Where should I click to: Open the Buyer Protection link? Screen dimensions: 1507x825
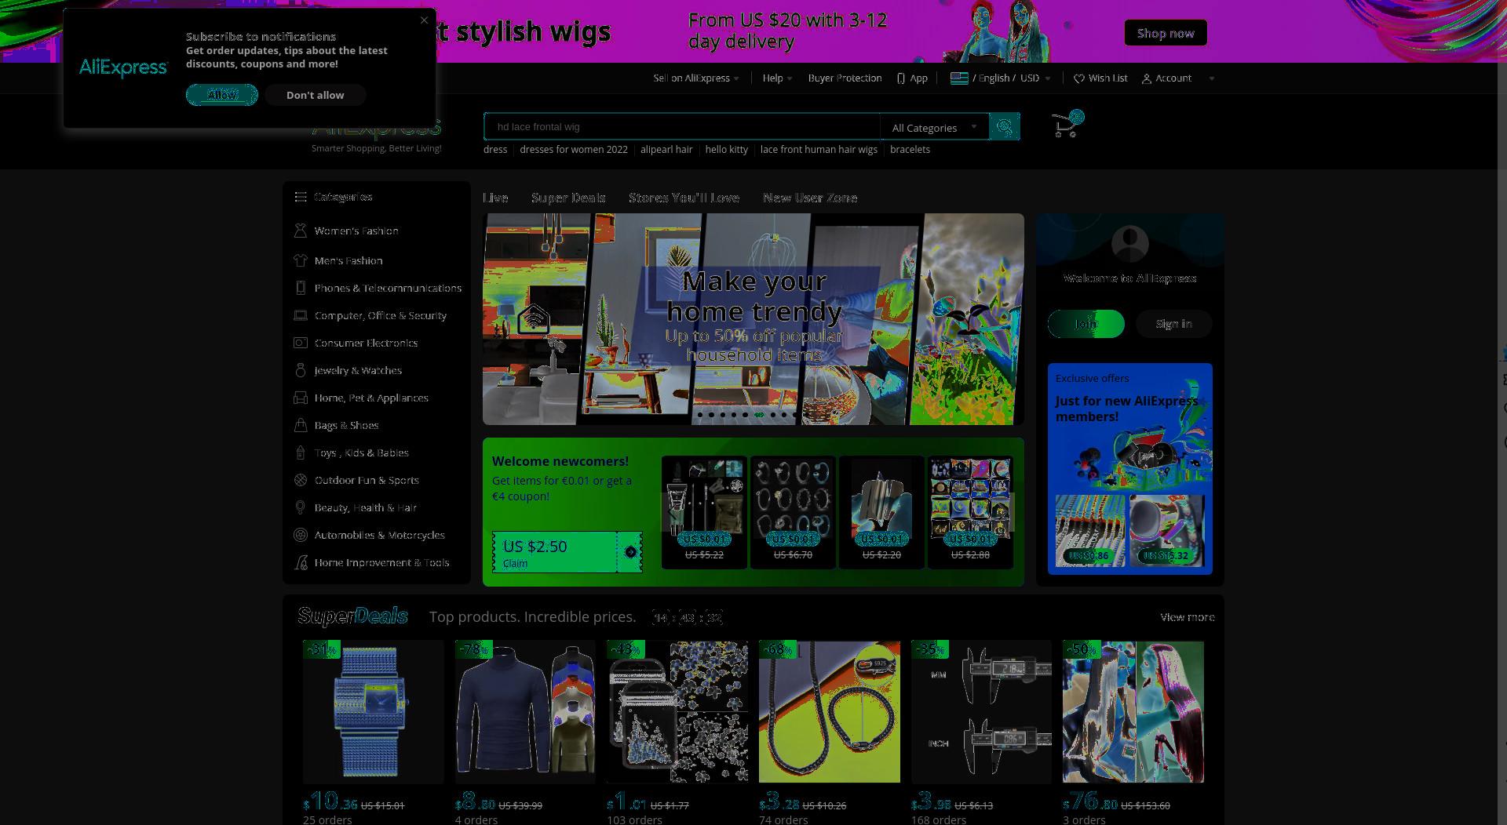(845, 78)
